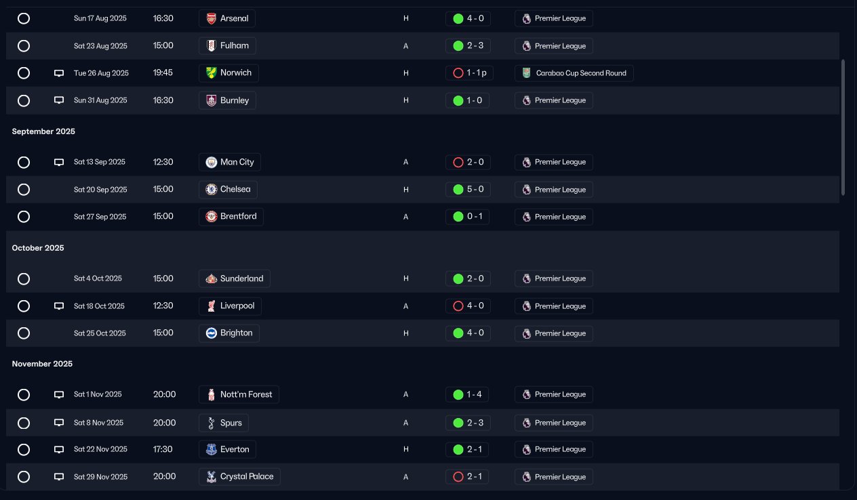
Task: Click the Man City club badge
Action: 212,162
